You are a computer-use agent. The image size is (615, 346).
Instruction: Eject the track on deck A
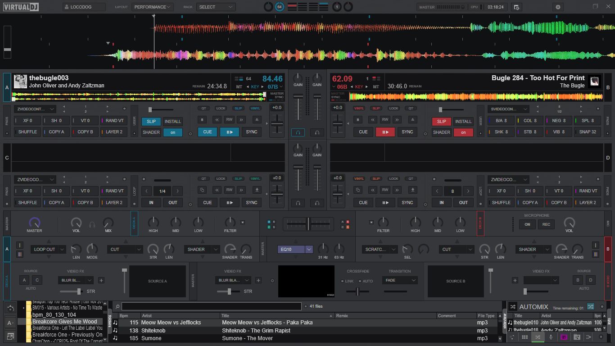click(x=256, y=120)
